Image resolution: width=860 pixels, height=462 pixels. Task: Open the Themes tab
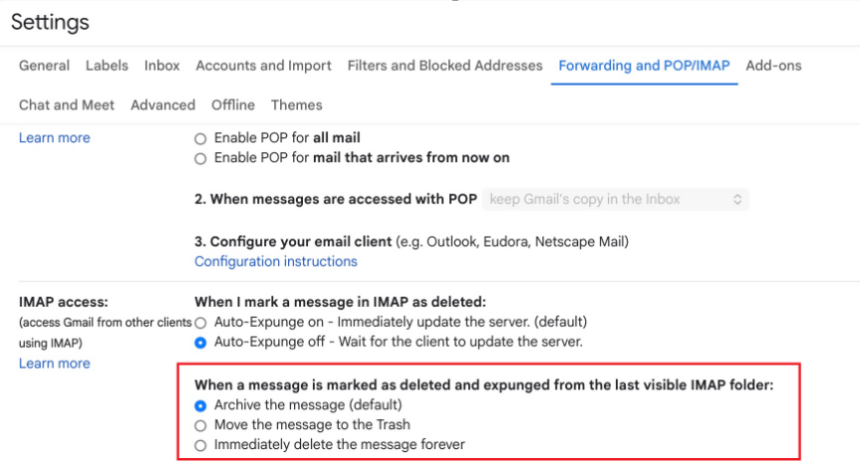pyautogui.click(x=297, y=106)
